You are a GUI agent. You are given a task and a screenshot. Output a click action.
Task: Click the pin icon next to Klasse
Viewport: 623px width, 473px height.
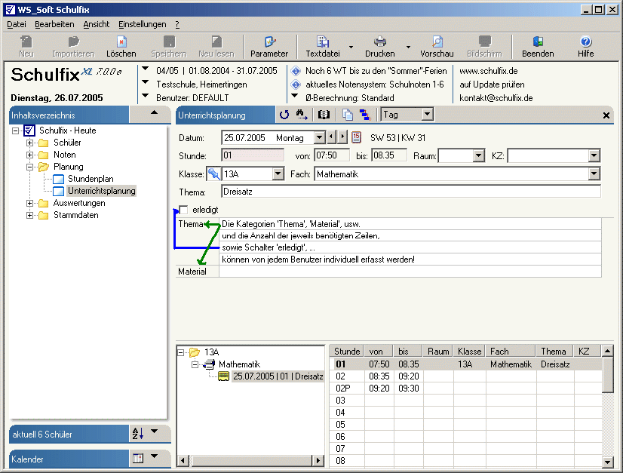coord(213,174)
